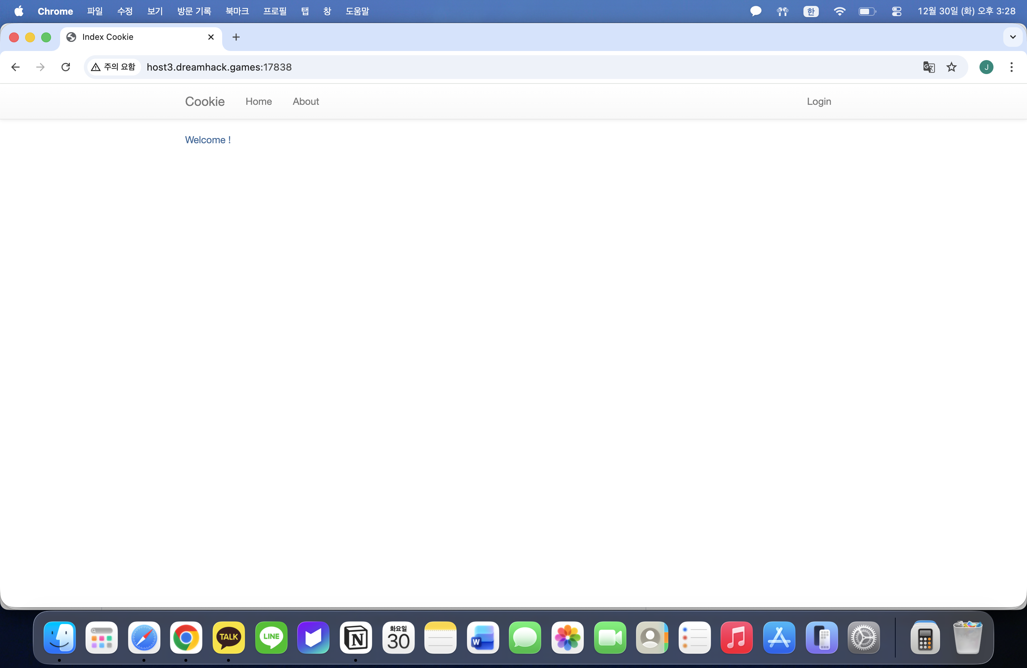
Task: Click the back navigation arrow
Action: (x=15, y=67)
